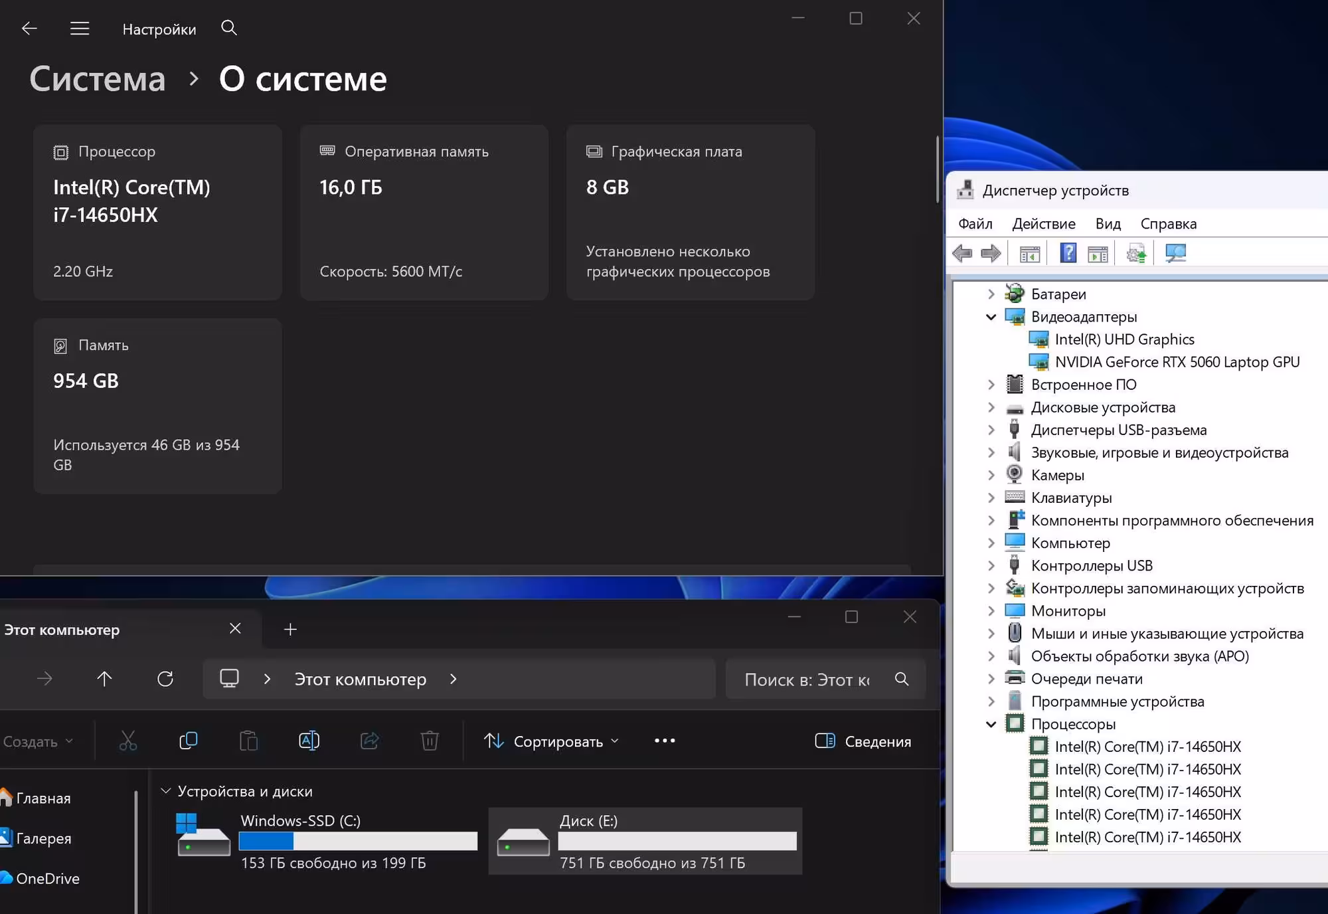The image size is (1328, 914).
Task: Click the properties pane toolbar icon
Action: point(1098,254)
